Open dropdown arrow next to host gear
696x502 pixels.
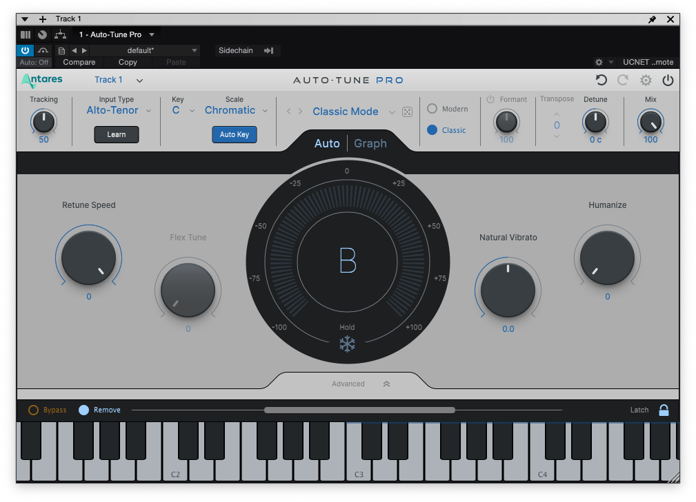610,62
